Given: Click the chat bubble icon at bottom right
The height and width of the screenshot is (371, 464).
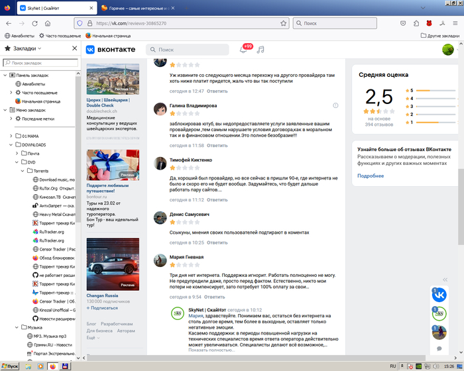Looking at the screenshot, I should click(439, 348).
